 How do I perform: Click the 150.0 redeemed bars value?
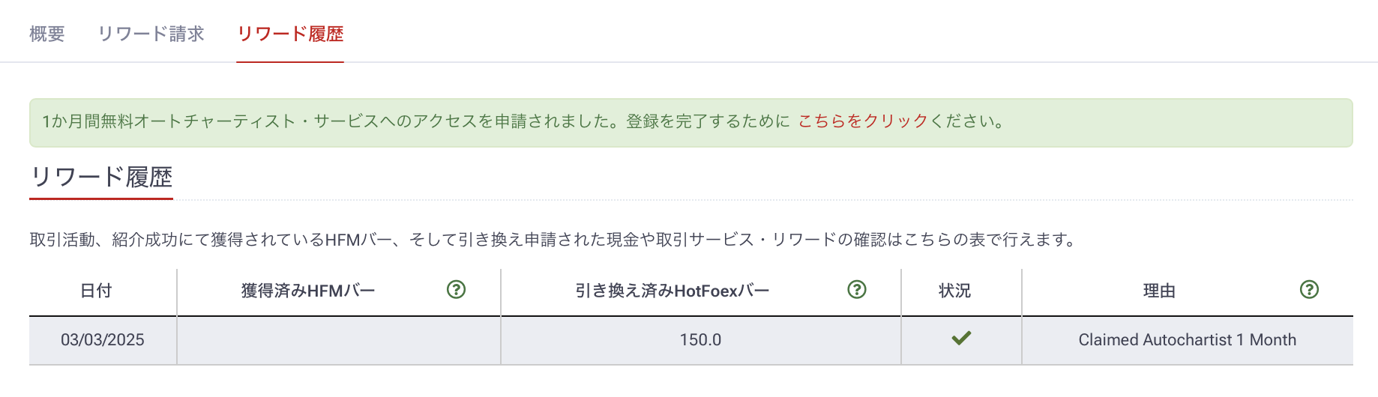tap(700, 340)
